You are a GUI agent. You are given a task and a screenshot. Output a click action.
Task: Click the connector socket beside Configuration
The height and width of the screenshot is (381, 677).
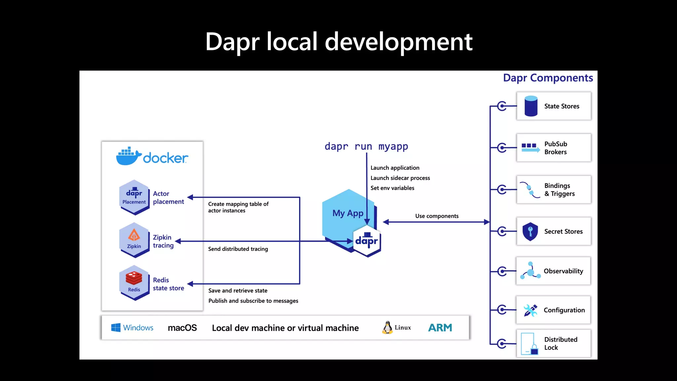click(502, 310)
